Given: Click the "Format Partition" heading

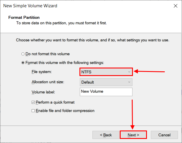Looking at the screenshot, I should point(24,17).
